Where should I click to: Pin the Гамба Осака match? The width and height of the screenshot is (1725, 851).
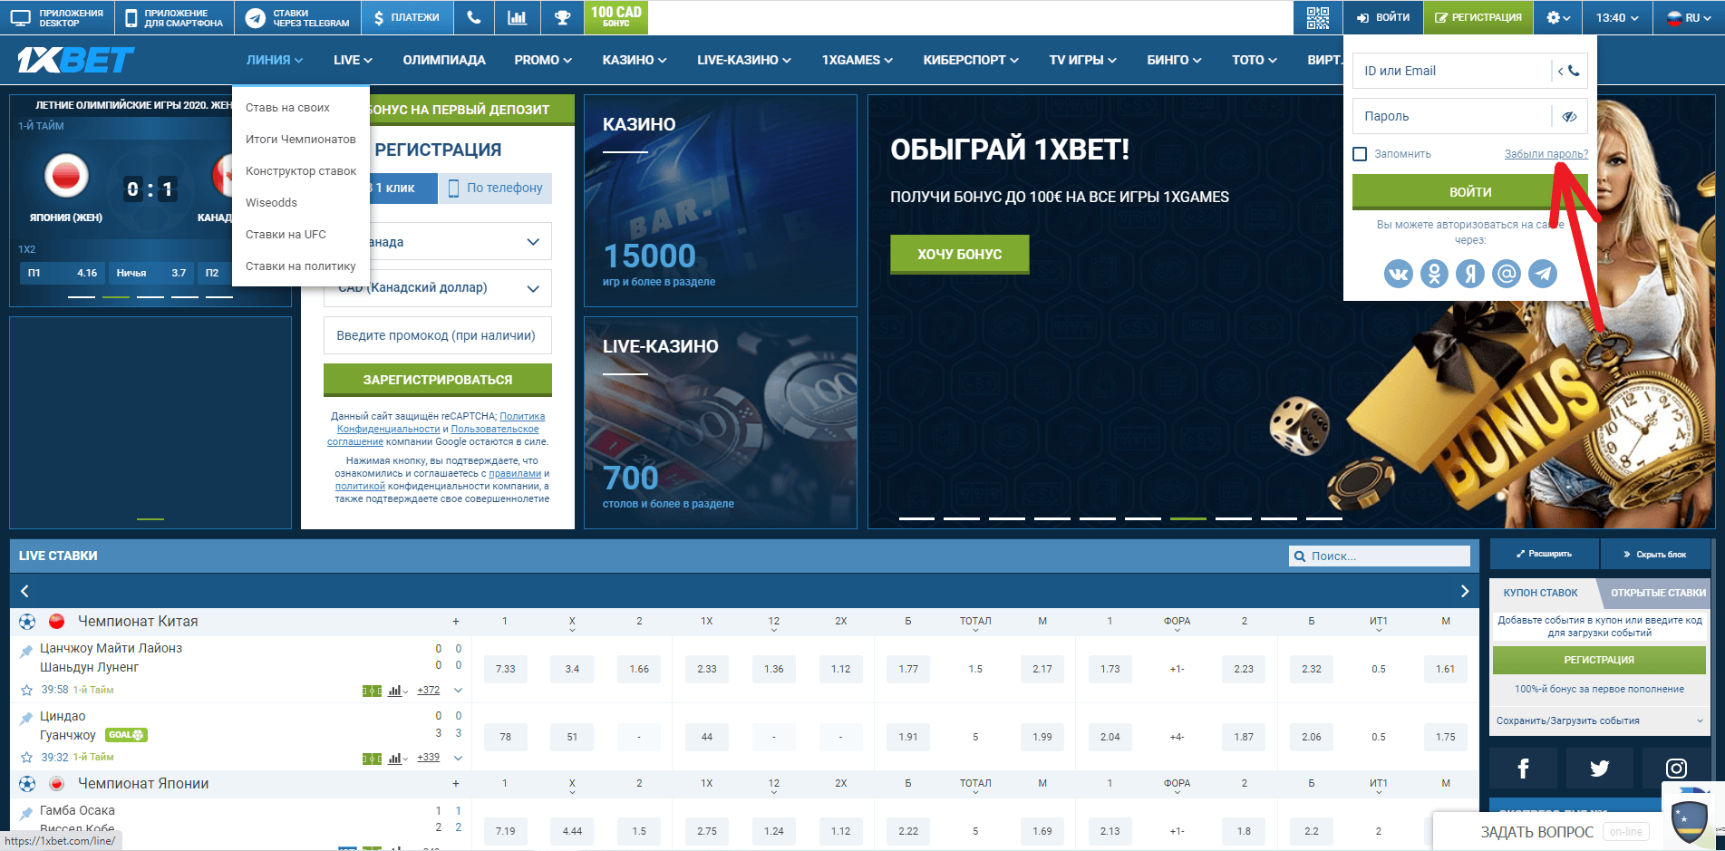coord(27,813)
